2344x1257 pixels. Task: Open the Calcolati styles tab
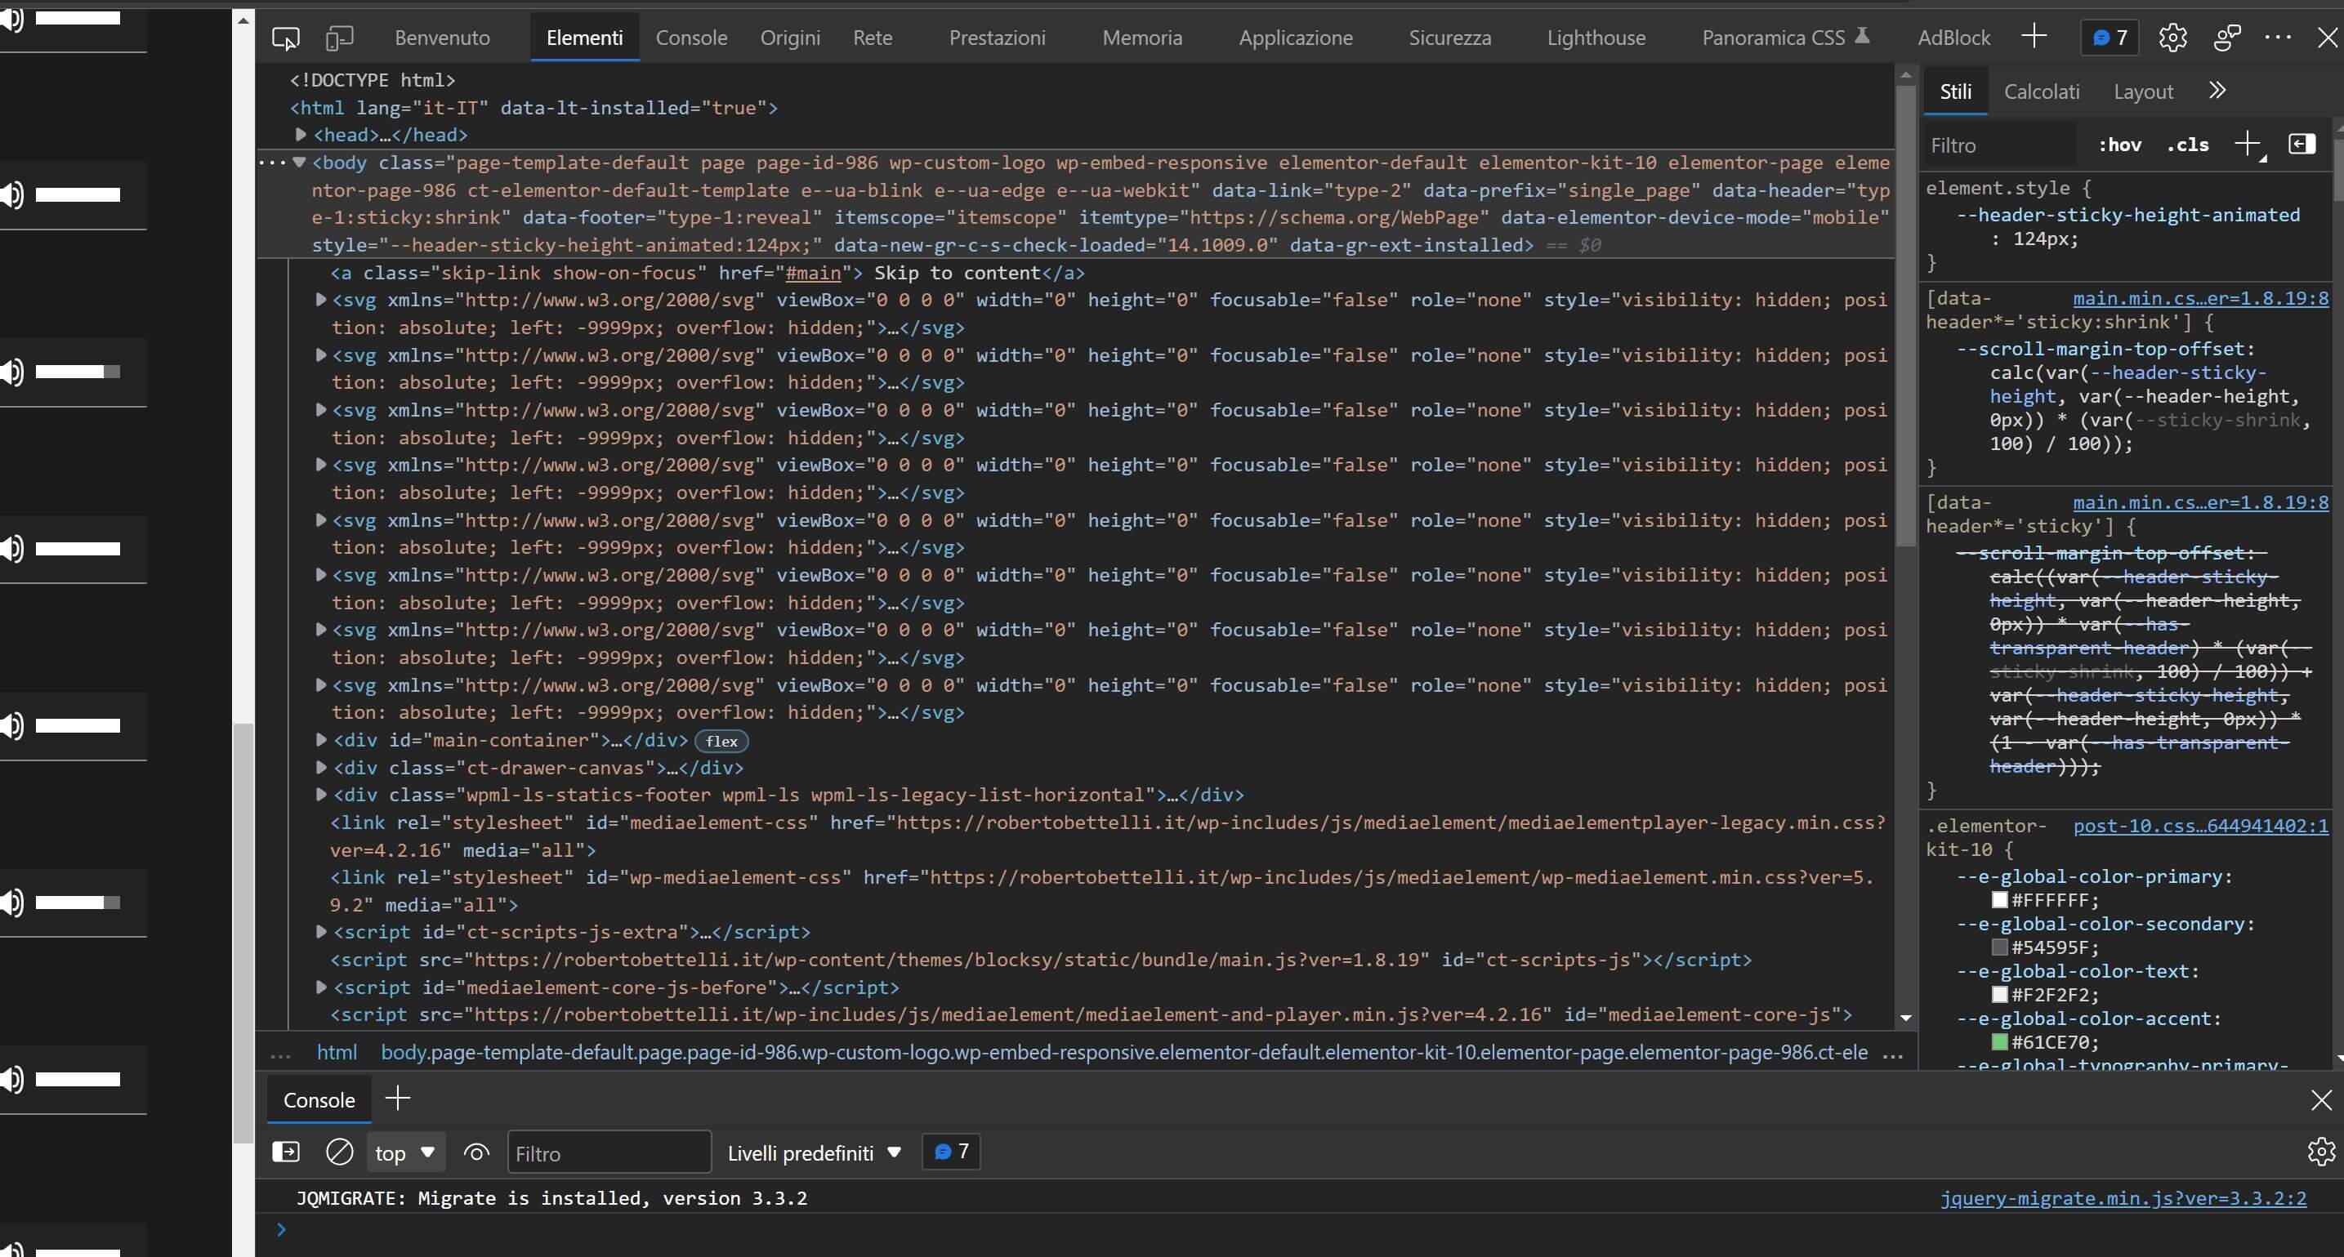[2041, 91]
